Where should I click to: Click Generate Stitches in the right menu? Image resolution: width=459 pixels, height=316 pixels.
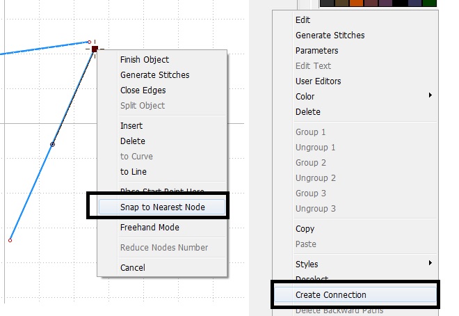click(330, 35)
